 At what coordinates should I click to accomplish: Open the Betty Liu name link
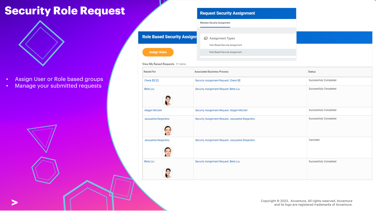pyautogui.click(x=149, y=89)
